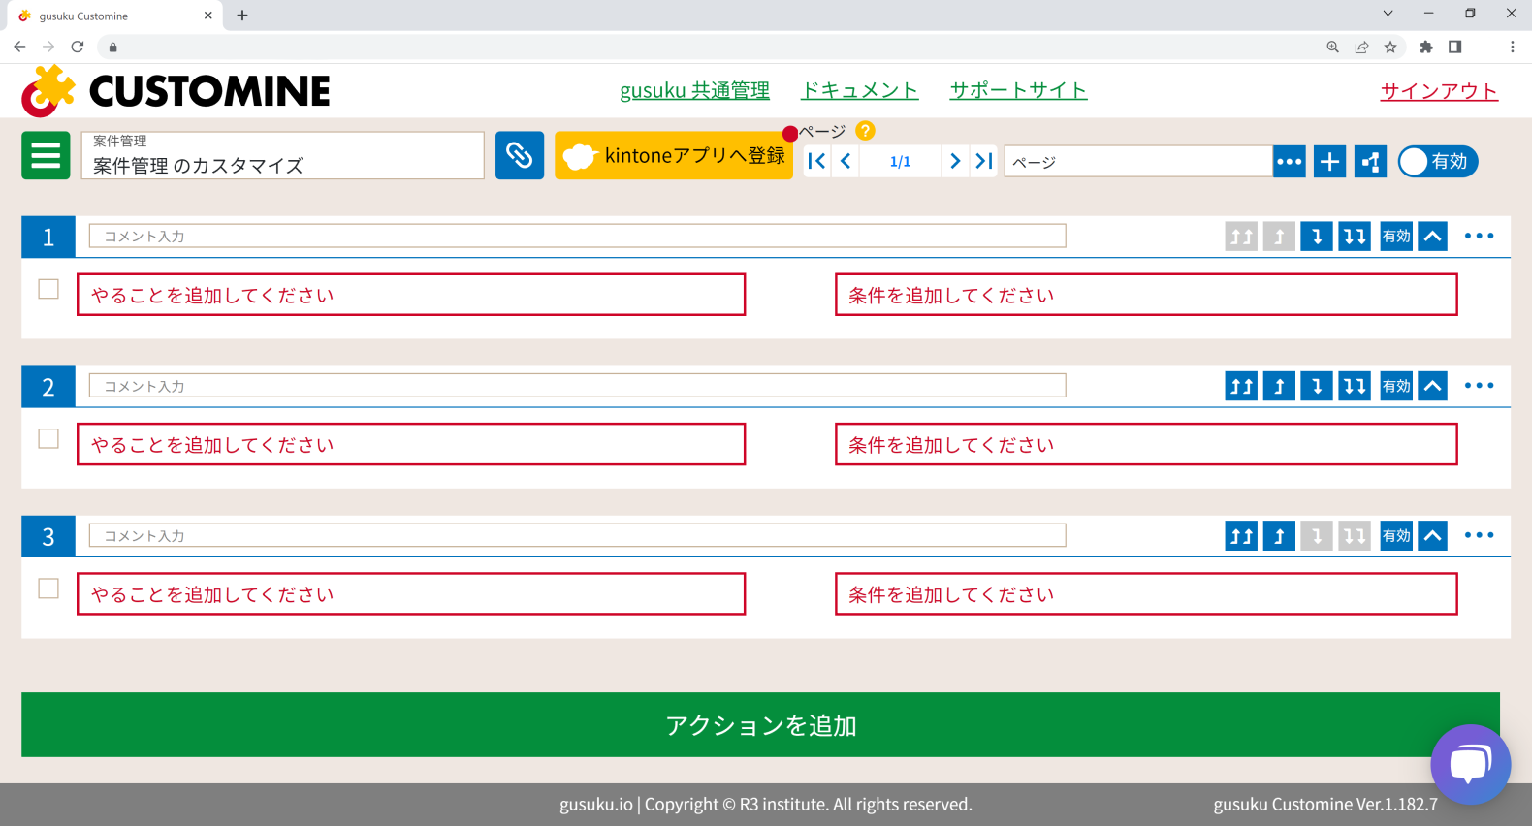Move action 2 down one step
This screenshot has width=1532, height=826.
(1317, 386)
